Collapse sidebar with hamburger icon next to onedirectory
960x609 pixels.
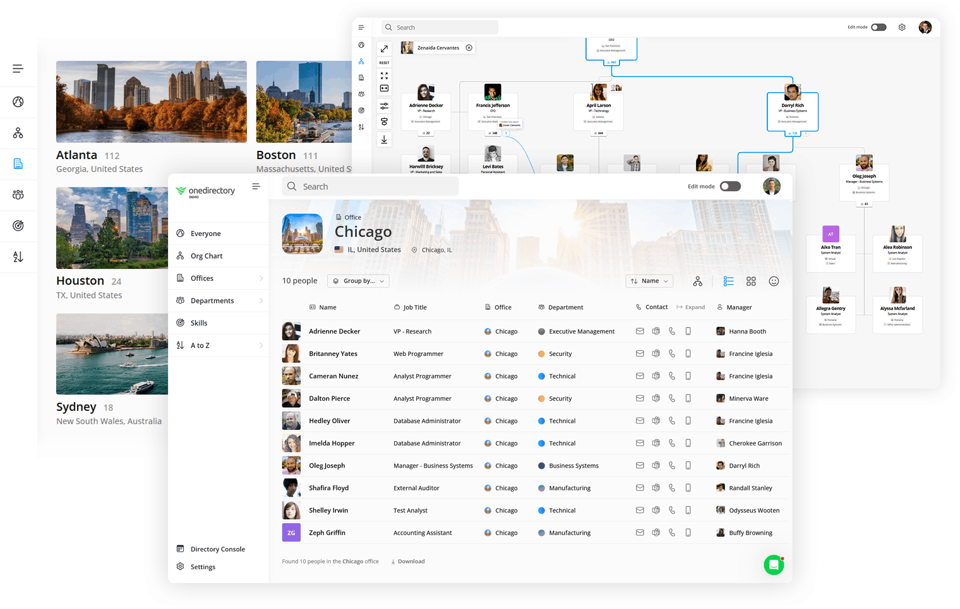256,186
